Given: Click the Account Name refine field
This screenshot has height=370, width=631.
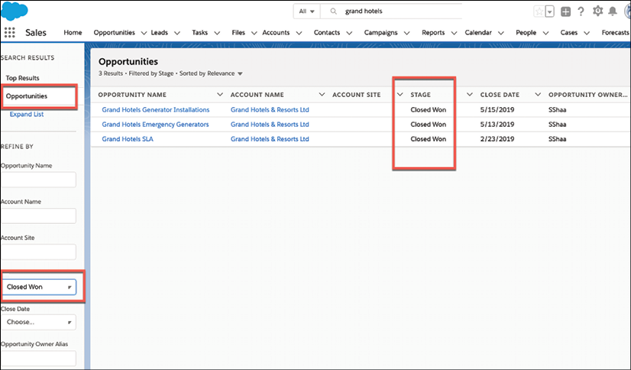Looking at the screenshot, I should [x=39, y=216].
